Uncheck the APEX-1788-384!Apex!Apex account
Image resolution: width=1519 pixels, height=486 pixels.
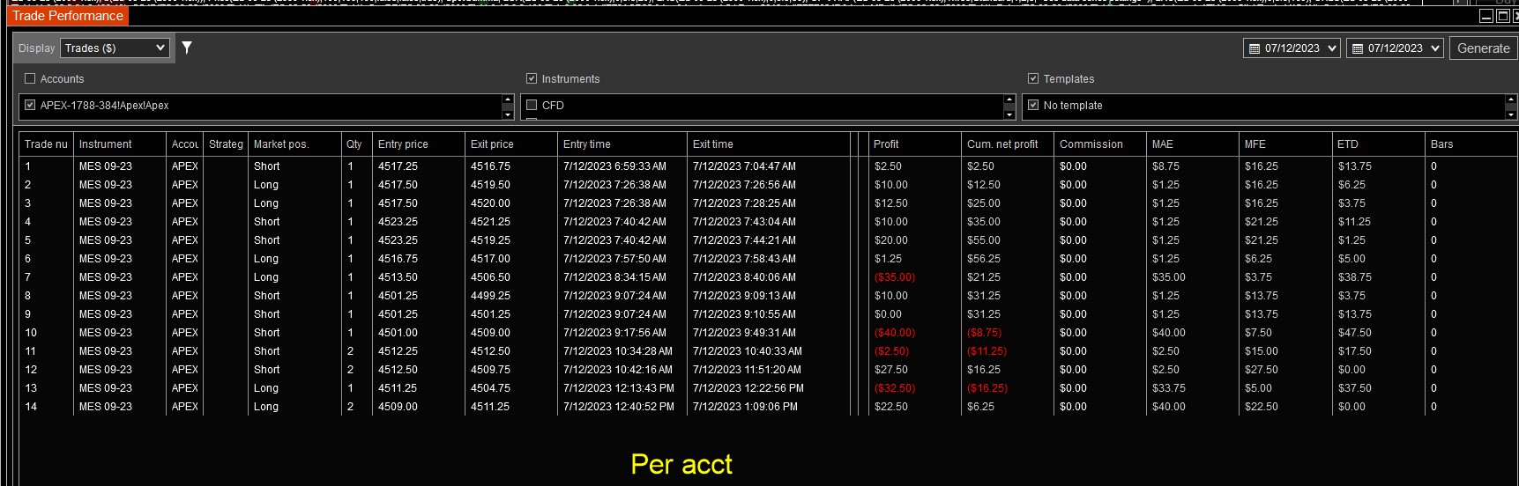pos(30,105)
